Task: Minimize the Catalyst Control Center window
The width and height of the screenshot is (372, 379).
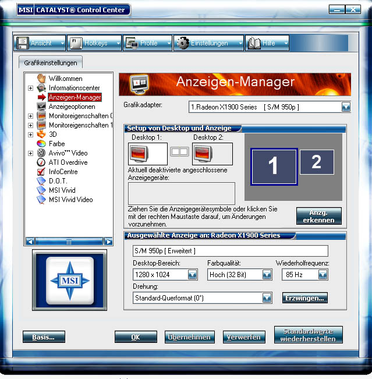Action: [337, 10]
